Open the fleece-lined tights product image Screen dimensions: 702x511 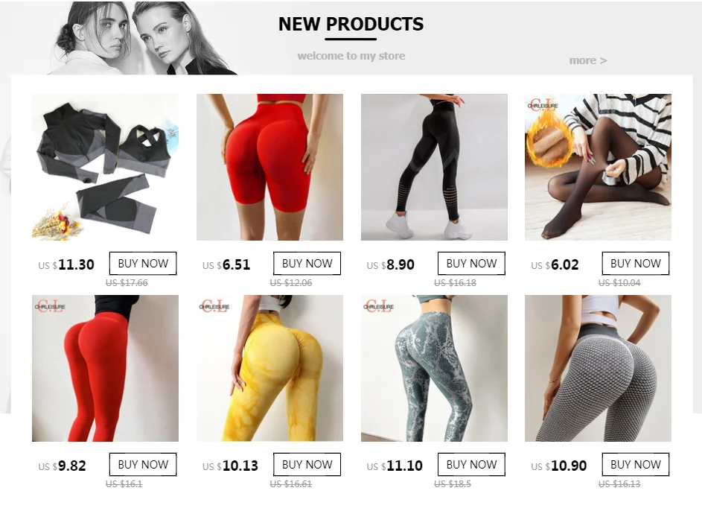(x=598, y=167)
